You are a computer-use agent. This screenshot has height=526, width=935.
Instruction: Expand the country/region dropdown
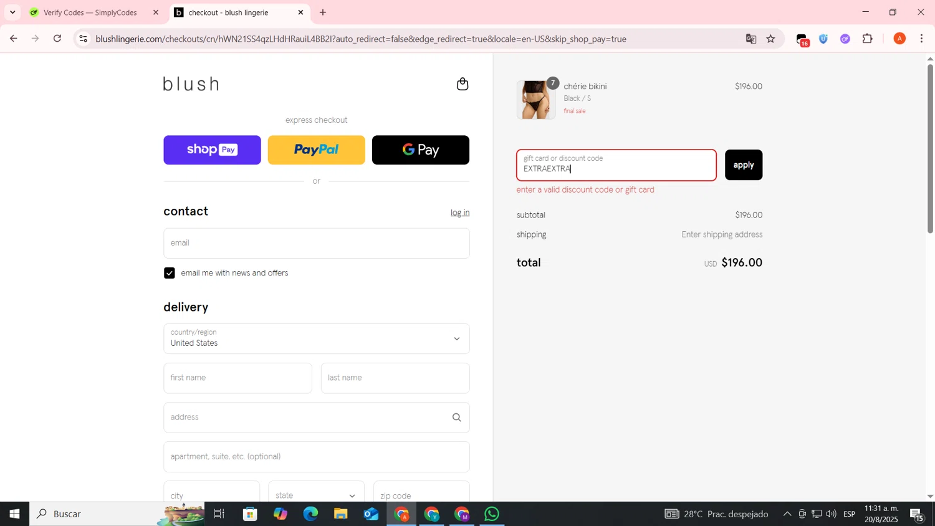tap(317, 338)
